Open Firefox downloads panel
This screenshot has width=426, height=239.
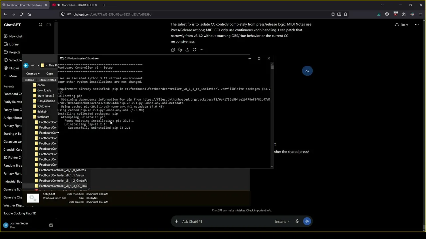[x=379, y=14]
